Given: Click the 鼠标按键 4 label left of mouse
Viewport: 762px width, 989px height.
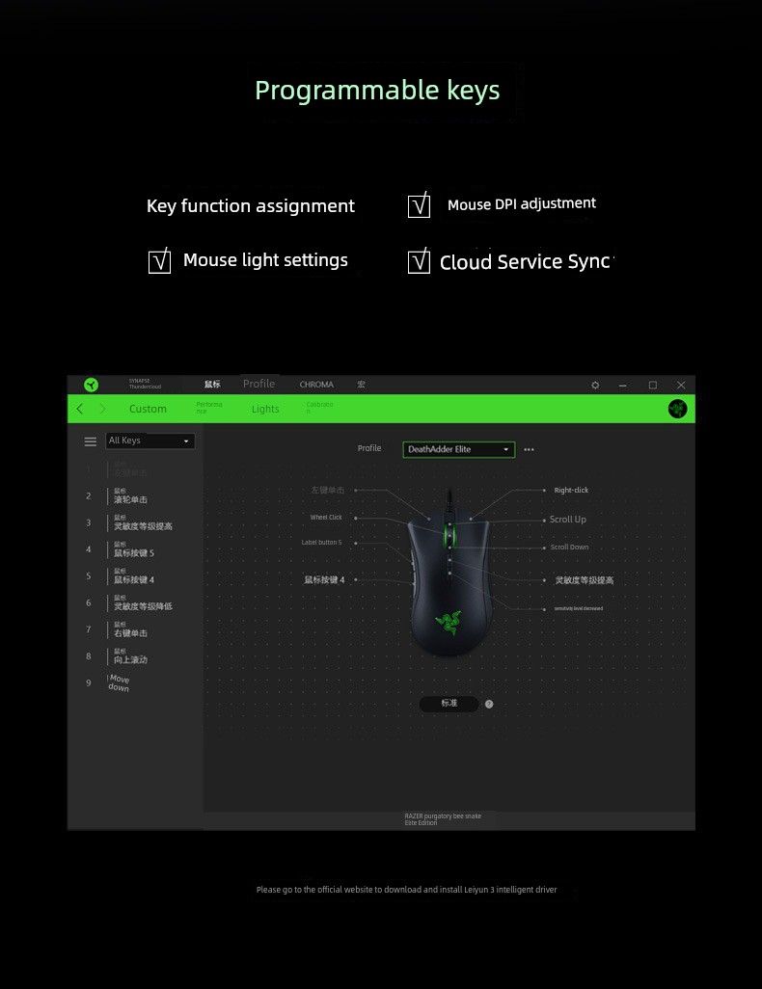Looking at the screenshot, I should click(324, 579).
